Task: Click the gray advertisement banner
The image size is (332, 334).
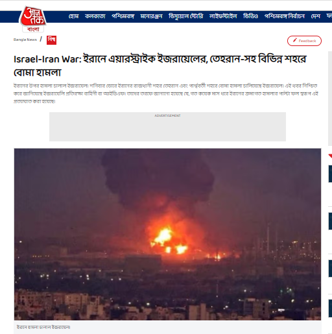Action: tap(167, 126)
